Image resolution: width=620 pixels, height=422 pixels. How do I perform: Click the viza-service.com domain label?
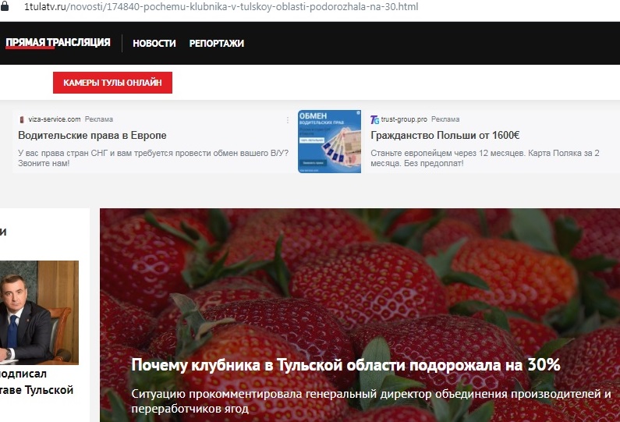coord(54,119)
